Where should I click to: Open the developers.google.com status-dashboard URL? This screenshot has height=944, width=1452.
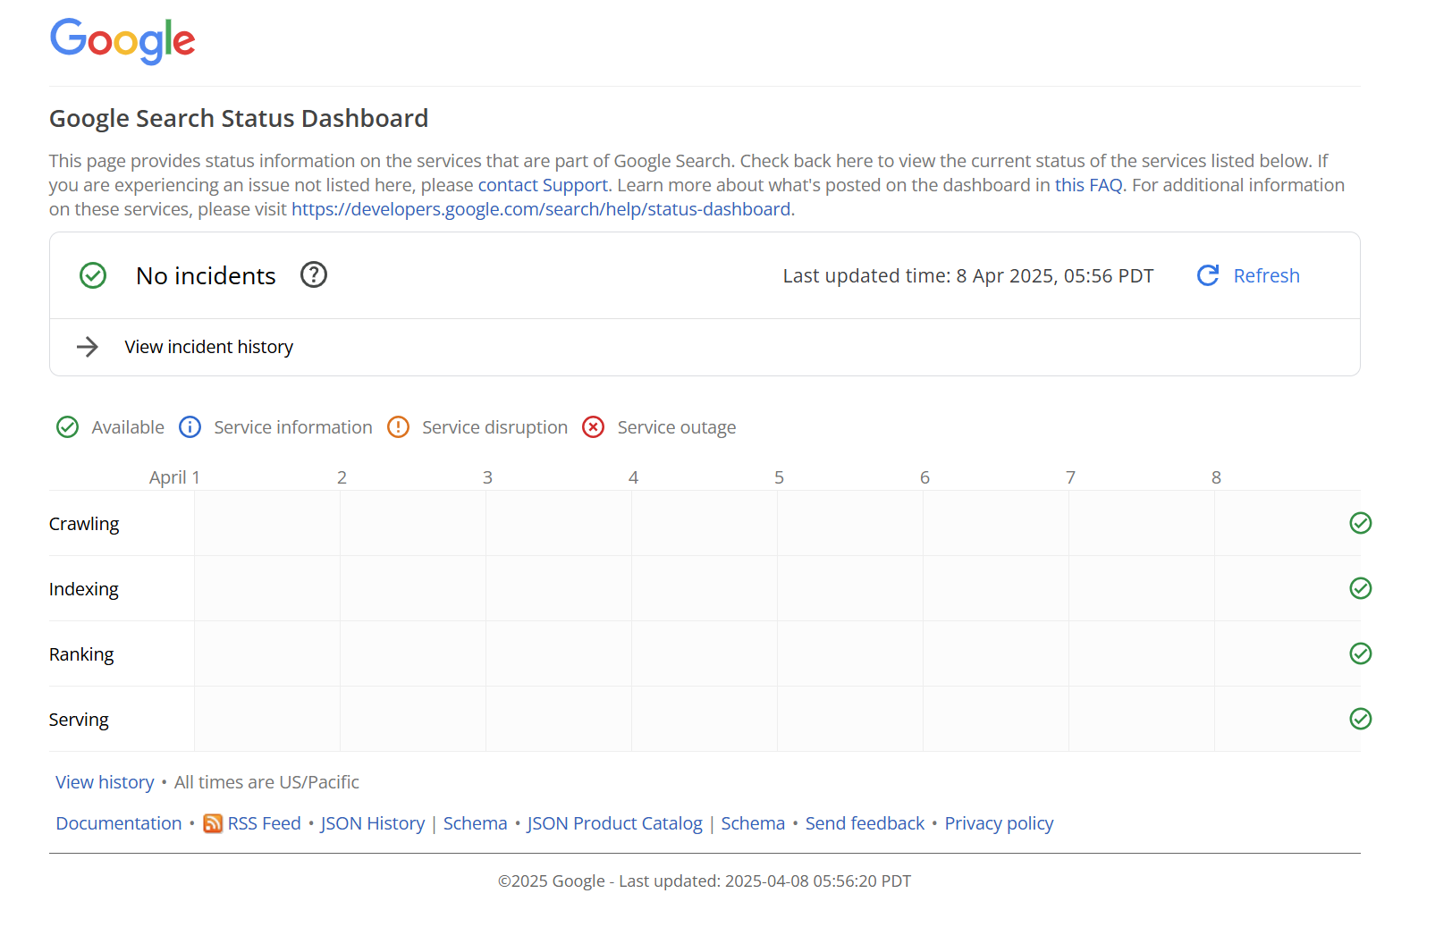tap(541, 209)
